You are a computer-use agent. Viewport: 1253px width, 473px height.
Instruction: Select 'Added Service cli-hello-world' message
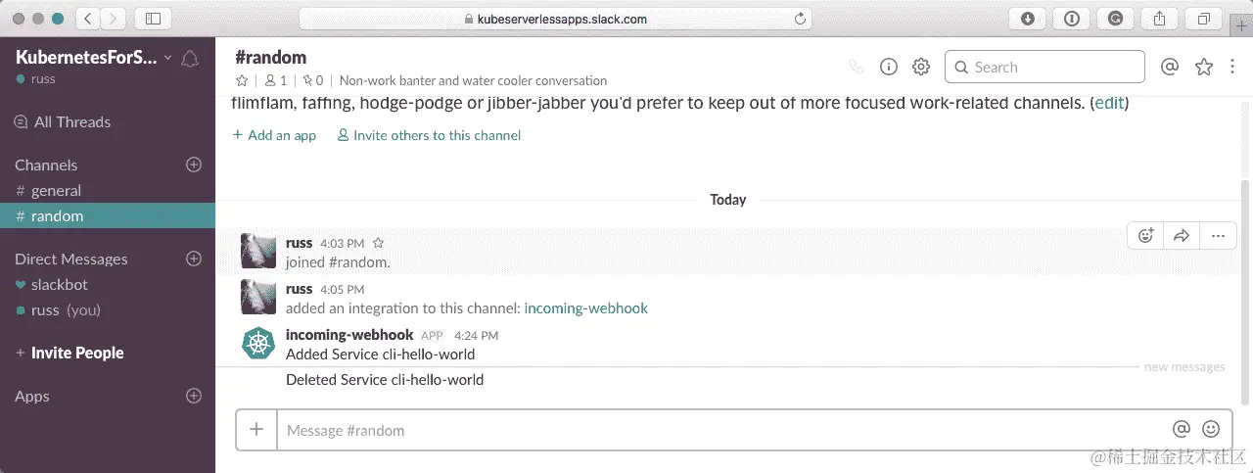380,354
